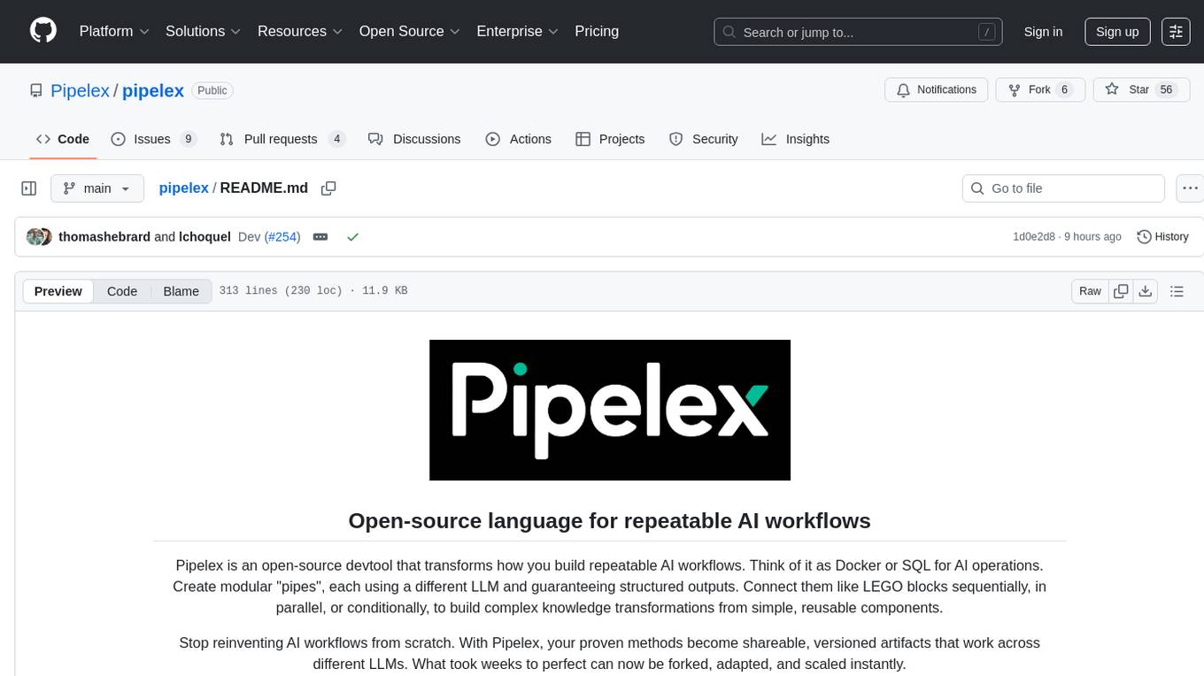Copy raw file contents
Image resolution: width=1204 pixels, height=676 pixels.
1121,291
